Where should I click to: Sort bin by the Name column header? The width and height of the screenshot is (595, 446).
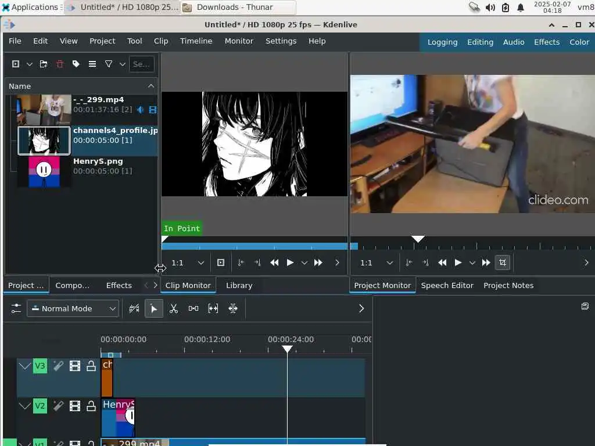81,86
